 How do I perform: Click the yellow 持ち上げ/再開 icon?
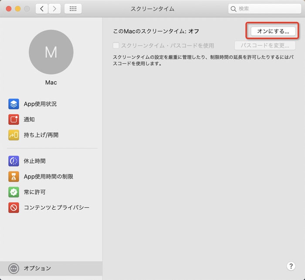[14, 135]
